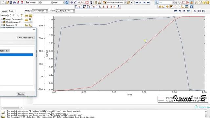The width and height of the screenshot is (210, 118).
Task: Create a new model database
Action: 3,2
